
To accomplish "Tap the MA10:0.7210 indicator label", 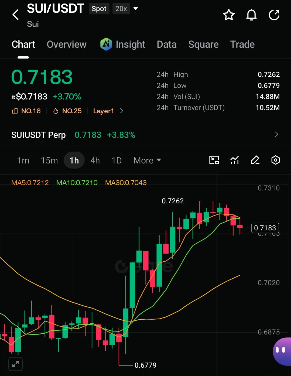I will click(77, 183).
